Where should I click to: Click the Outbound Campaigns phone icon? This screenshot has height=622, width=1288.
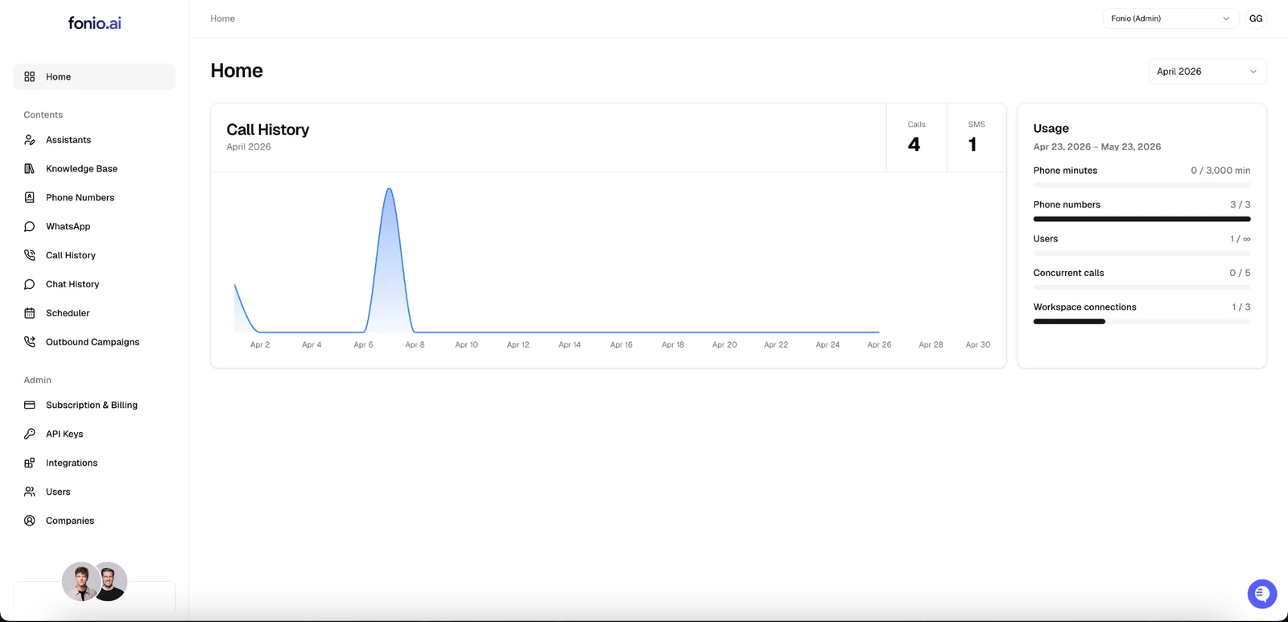click(x=30, y=342)
